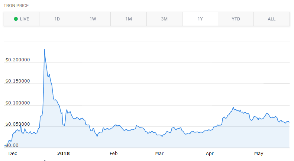Click the $0.100000 axis label
Screen dimensions: 294x161
17,103
